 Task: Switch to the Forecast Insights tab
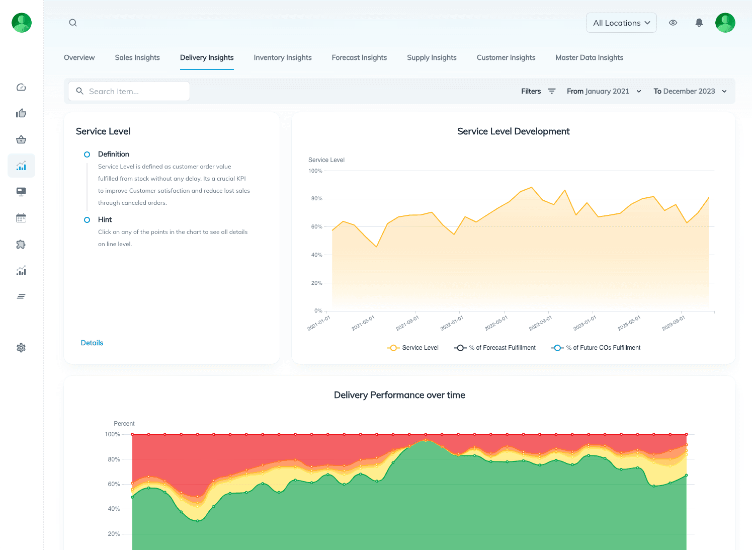[359, 58]
